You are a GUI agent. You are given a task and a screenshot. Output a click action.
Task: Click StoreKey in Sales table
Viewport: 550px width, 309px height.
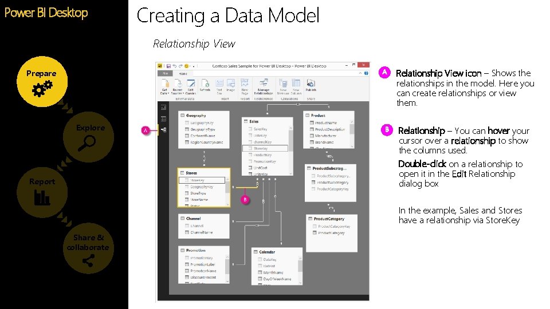[x=265, y=149]
